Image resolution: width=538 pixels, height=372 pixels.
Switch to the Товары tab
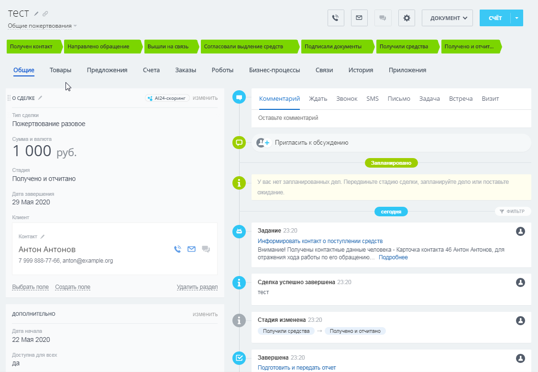tap(60, 70)
